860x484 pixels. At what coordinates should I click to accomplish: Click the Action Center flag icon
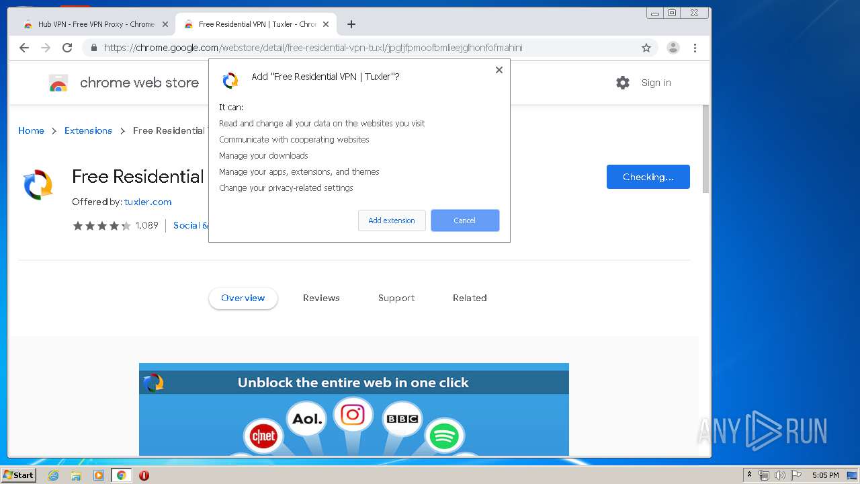796,475
